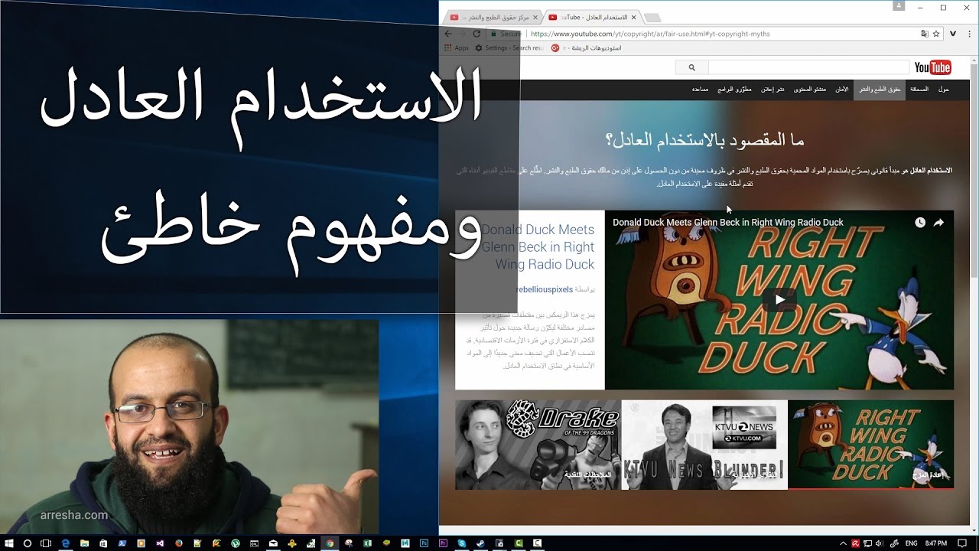Launch Microsoft Edge from the taskbar

coord(66,543)
